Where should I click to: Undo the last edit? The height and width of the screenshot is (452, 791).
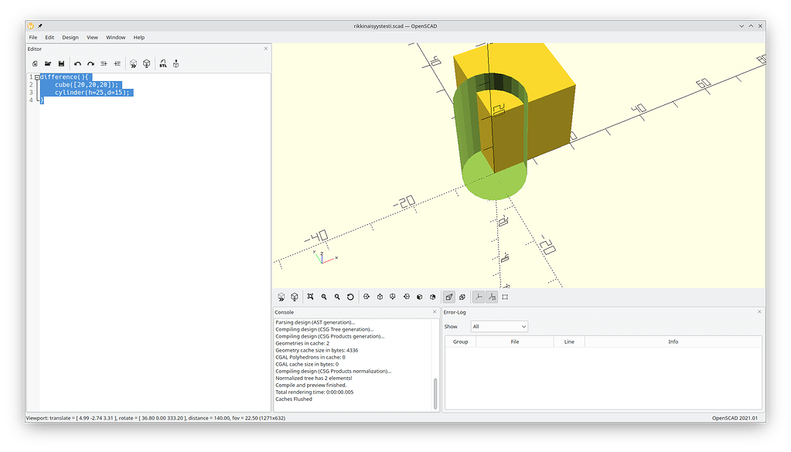(77, 63)
